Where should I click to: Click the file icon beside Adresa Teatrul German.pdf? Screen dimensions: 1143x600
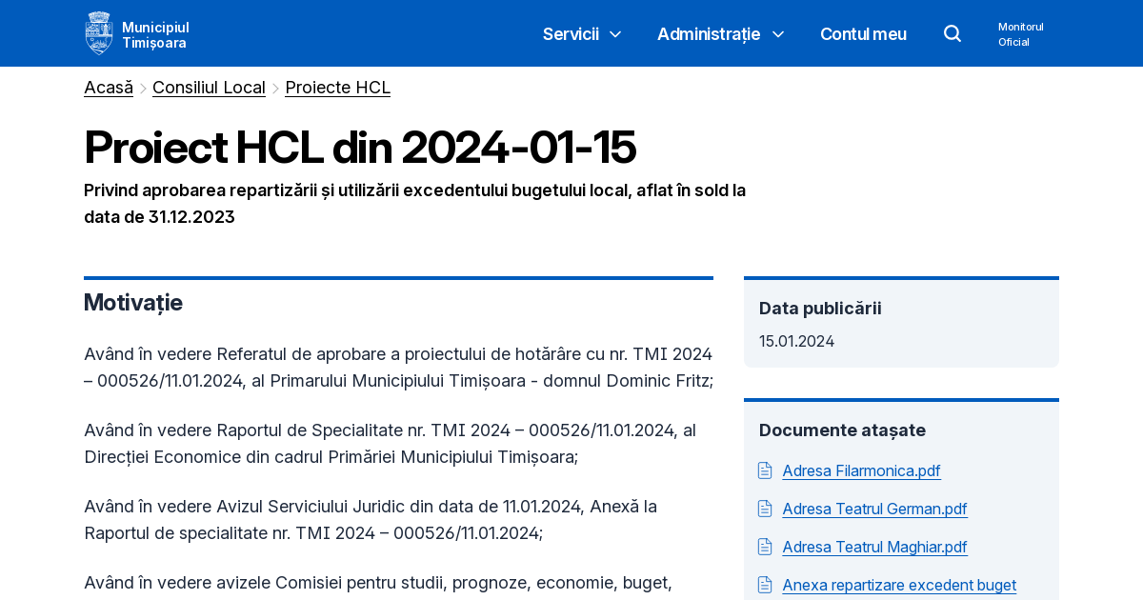(764, 508)
